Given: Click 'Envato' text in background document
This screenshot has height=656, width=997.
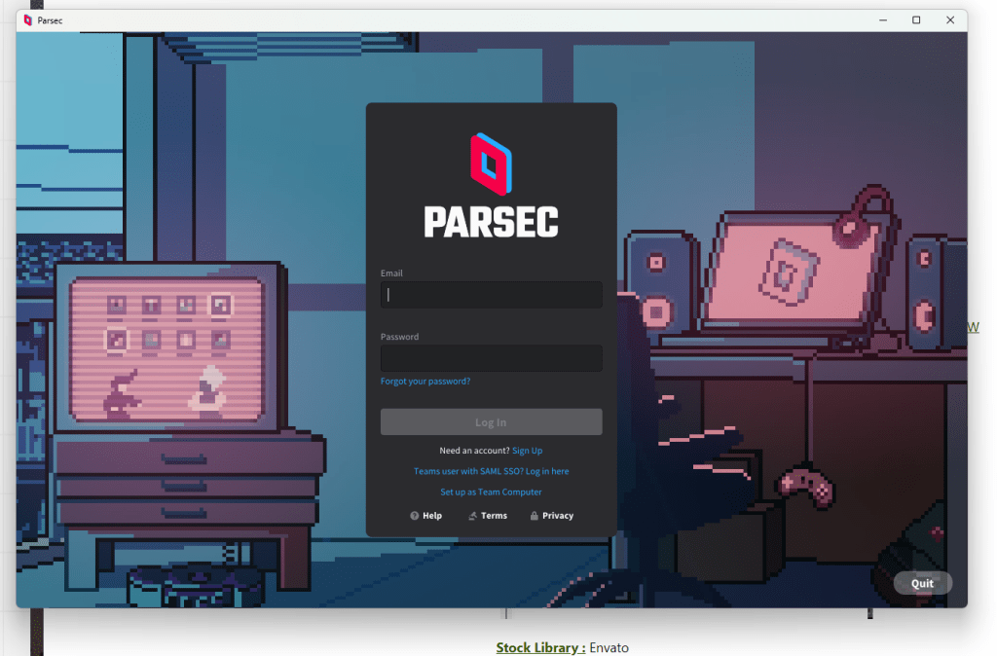Looking at the screenshot, I should (x=609, y=648).
